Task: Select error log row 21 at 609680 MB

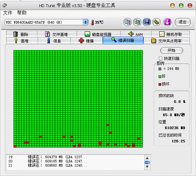Action: [75, 165]
